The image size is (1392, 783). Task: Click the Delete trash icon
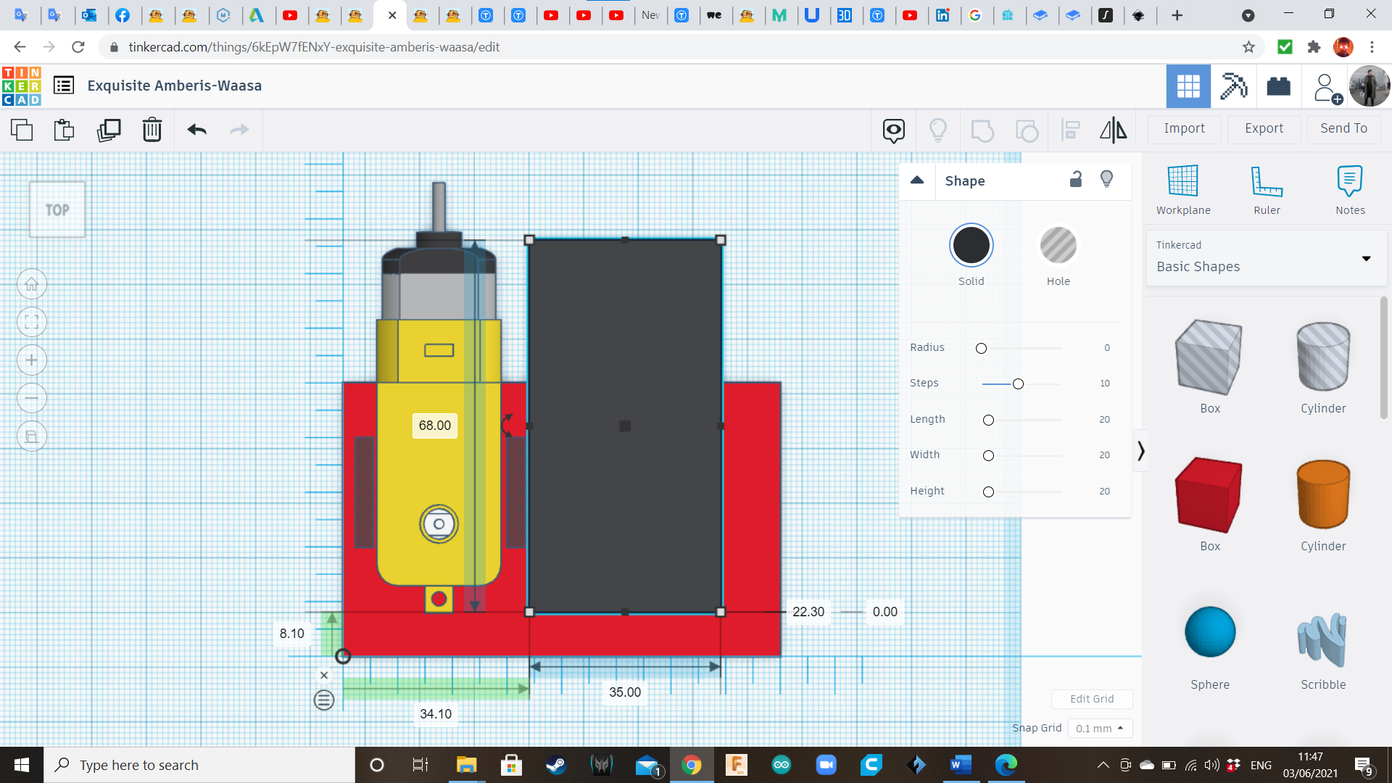click(x=152, y=130)
